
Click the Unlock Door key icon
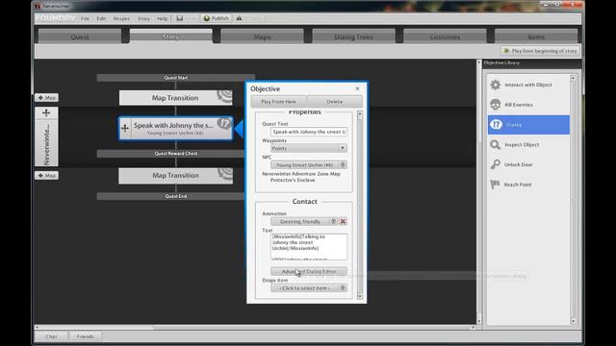tap(496, 164)
